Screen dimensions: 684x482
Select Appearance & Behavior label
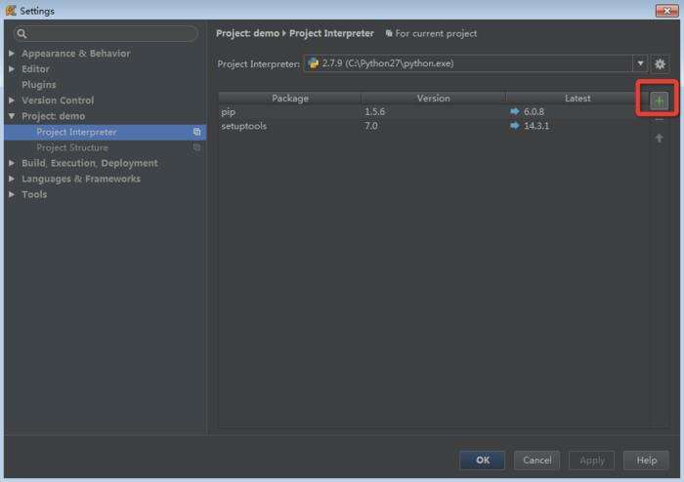click(76, 53)
